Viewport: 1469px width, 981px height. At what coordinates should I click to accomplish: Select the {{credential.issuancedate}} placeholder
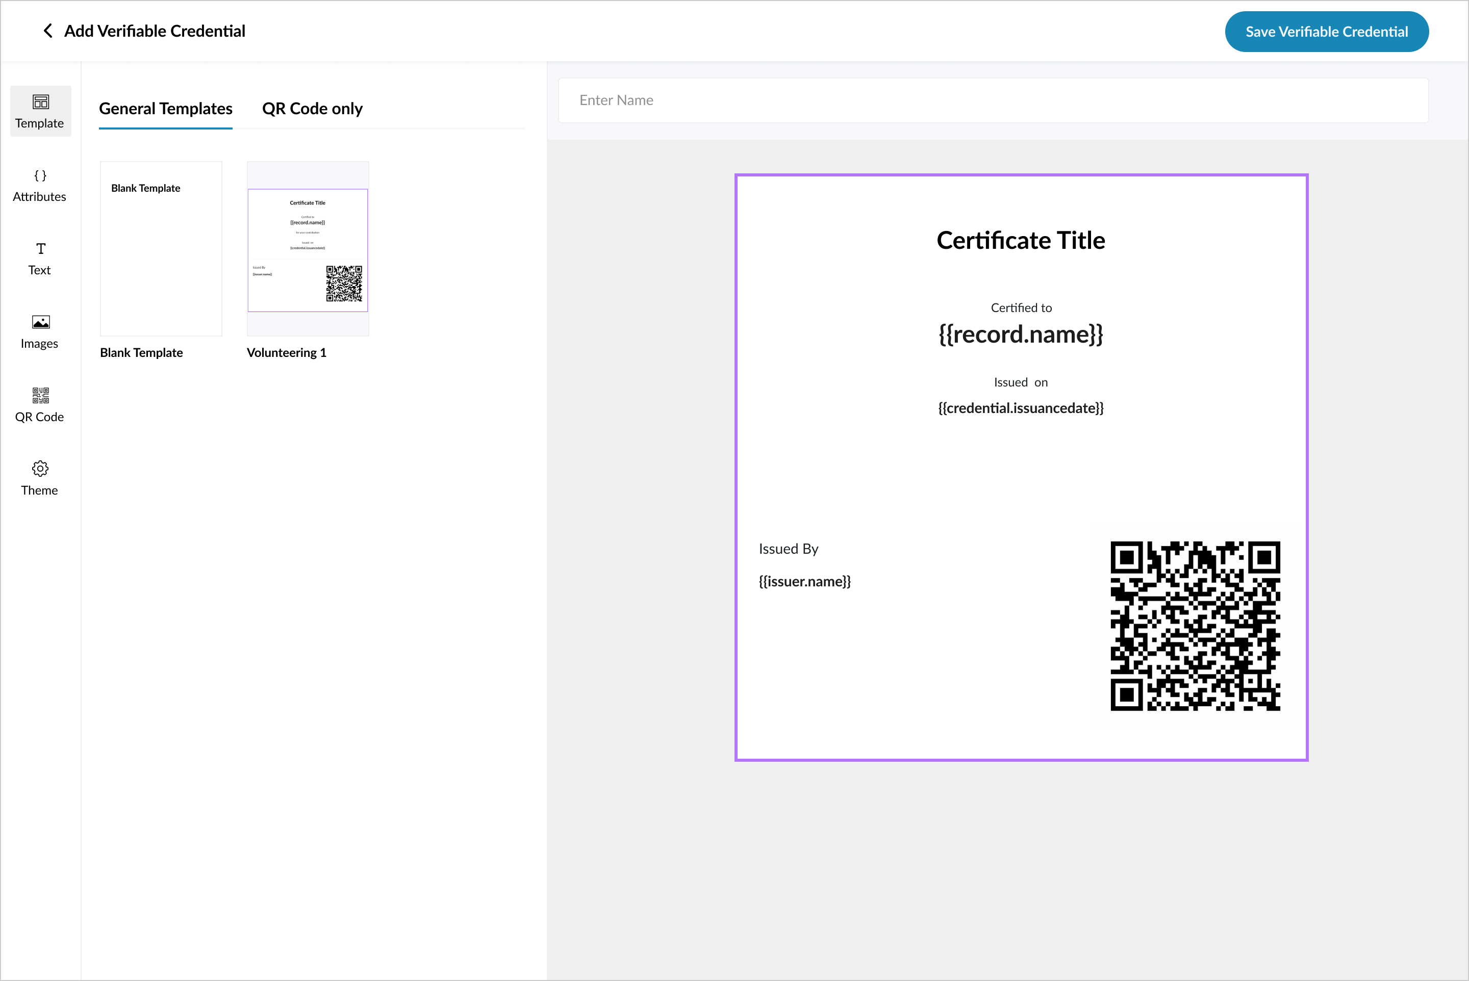tap(1020, 408)
